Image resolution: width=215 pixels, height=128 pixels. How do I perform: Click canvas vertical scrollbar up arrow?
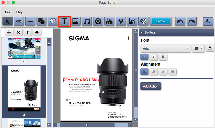136,31
